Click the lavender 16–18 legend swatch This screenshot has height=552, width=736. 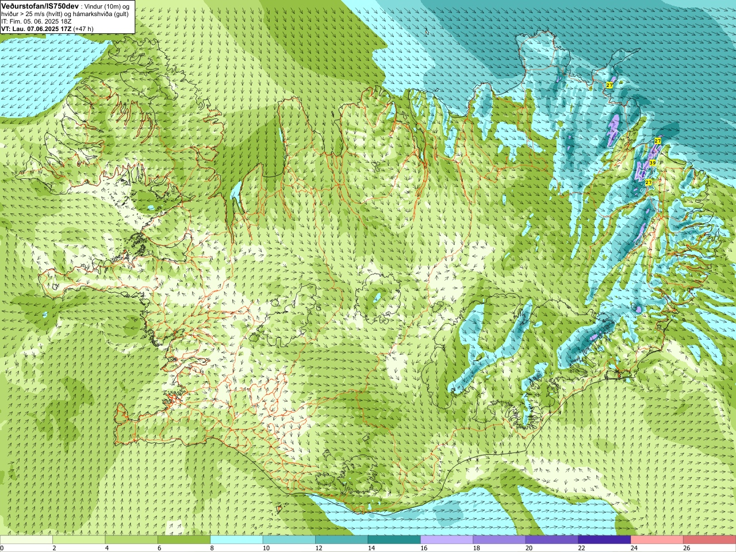point(447,540)
